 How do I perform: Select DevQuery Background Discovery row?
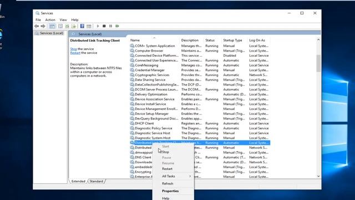[x=200, y=118]
